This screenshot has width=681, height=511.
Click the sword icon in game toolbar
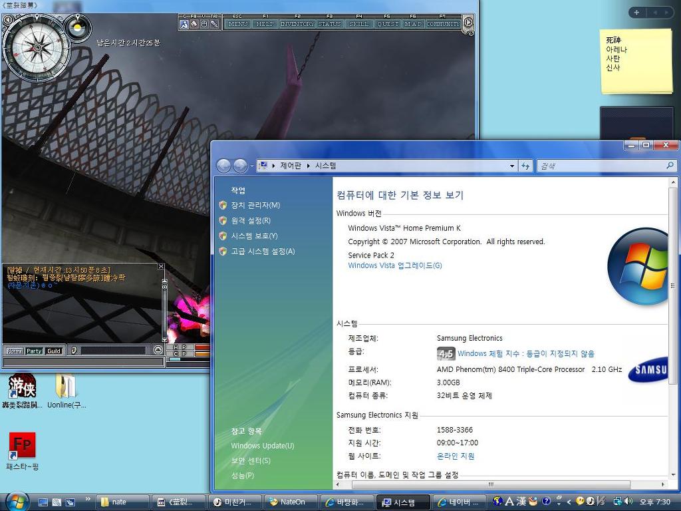[x=213, y=24]
